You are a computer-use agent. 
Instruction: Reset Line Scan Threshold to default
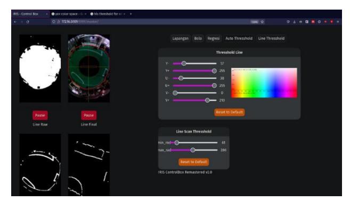193,162
